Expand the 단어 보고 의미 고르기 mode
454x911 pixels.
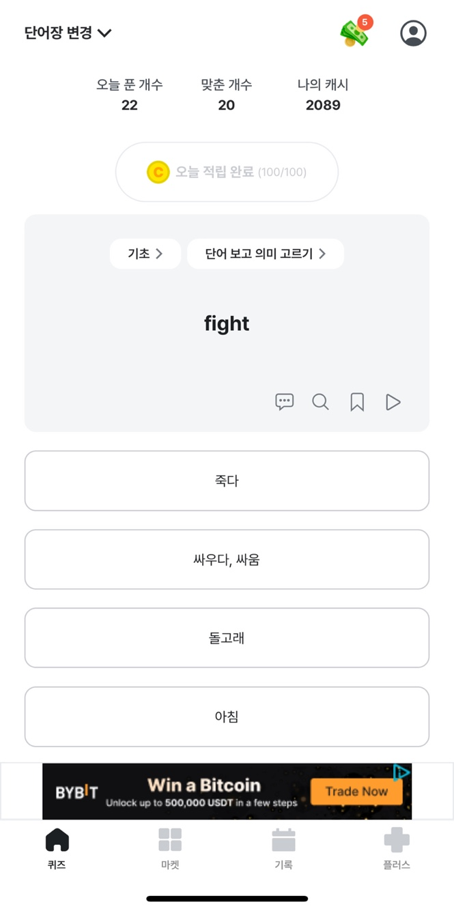tap(265, 253)
